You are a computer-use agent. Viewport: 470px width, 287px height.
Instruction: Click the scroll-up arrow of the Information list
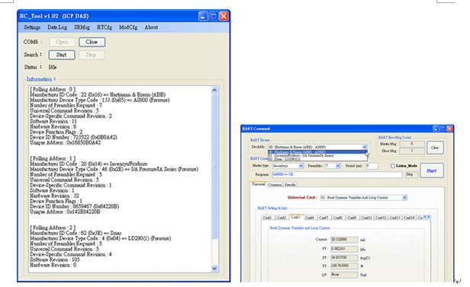(214, 90)
